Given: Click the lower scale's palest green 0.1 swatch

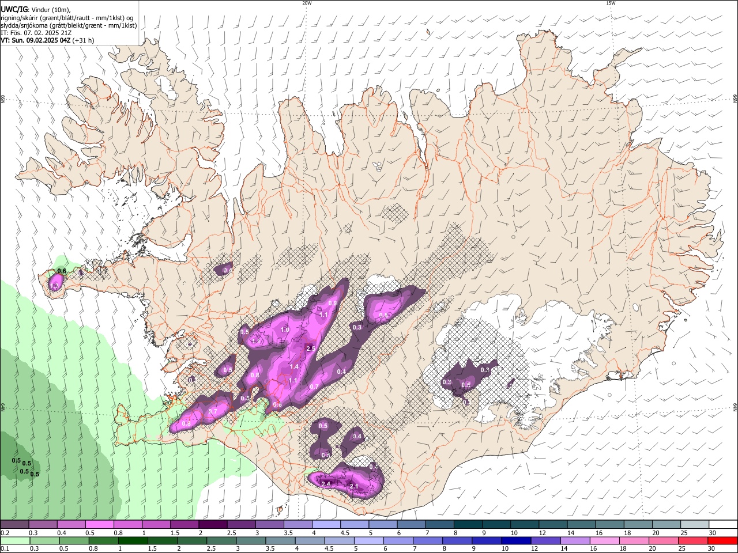Looking at the screenshot, I should point(15,541).
